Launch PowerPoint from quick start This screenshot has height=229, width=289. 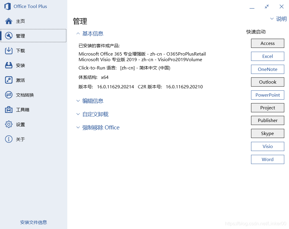268,95
